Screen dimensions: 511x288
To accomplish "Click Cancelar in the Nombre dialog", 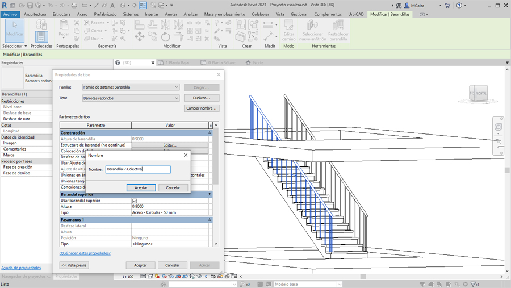I will [x=173, y=187].
